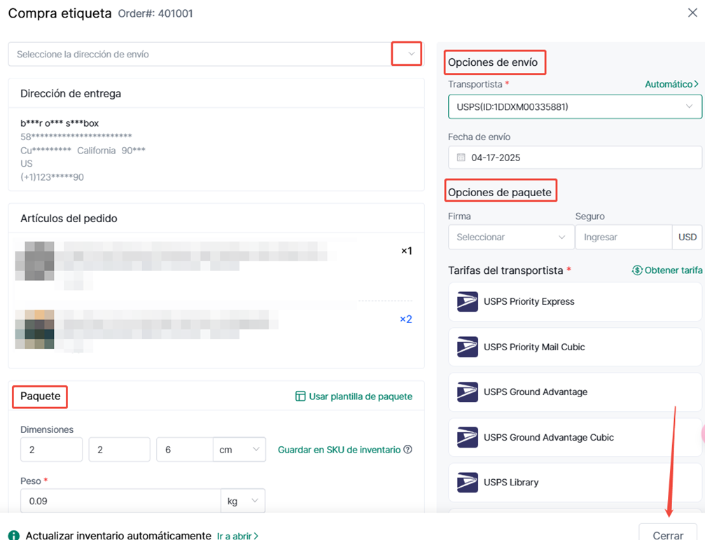705x545 pixels.
Task: Click the Peso weight field 0.09
Action: pyautogui.click(x=120, y=501)
